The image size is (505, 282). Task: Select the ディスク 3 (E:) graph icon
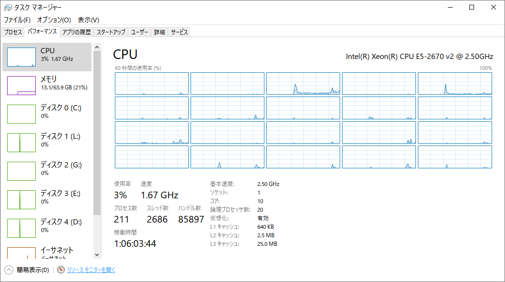pyautogui.click(x=21, y=200)
